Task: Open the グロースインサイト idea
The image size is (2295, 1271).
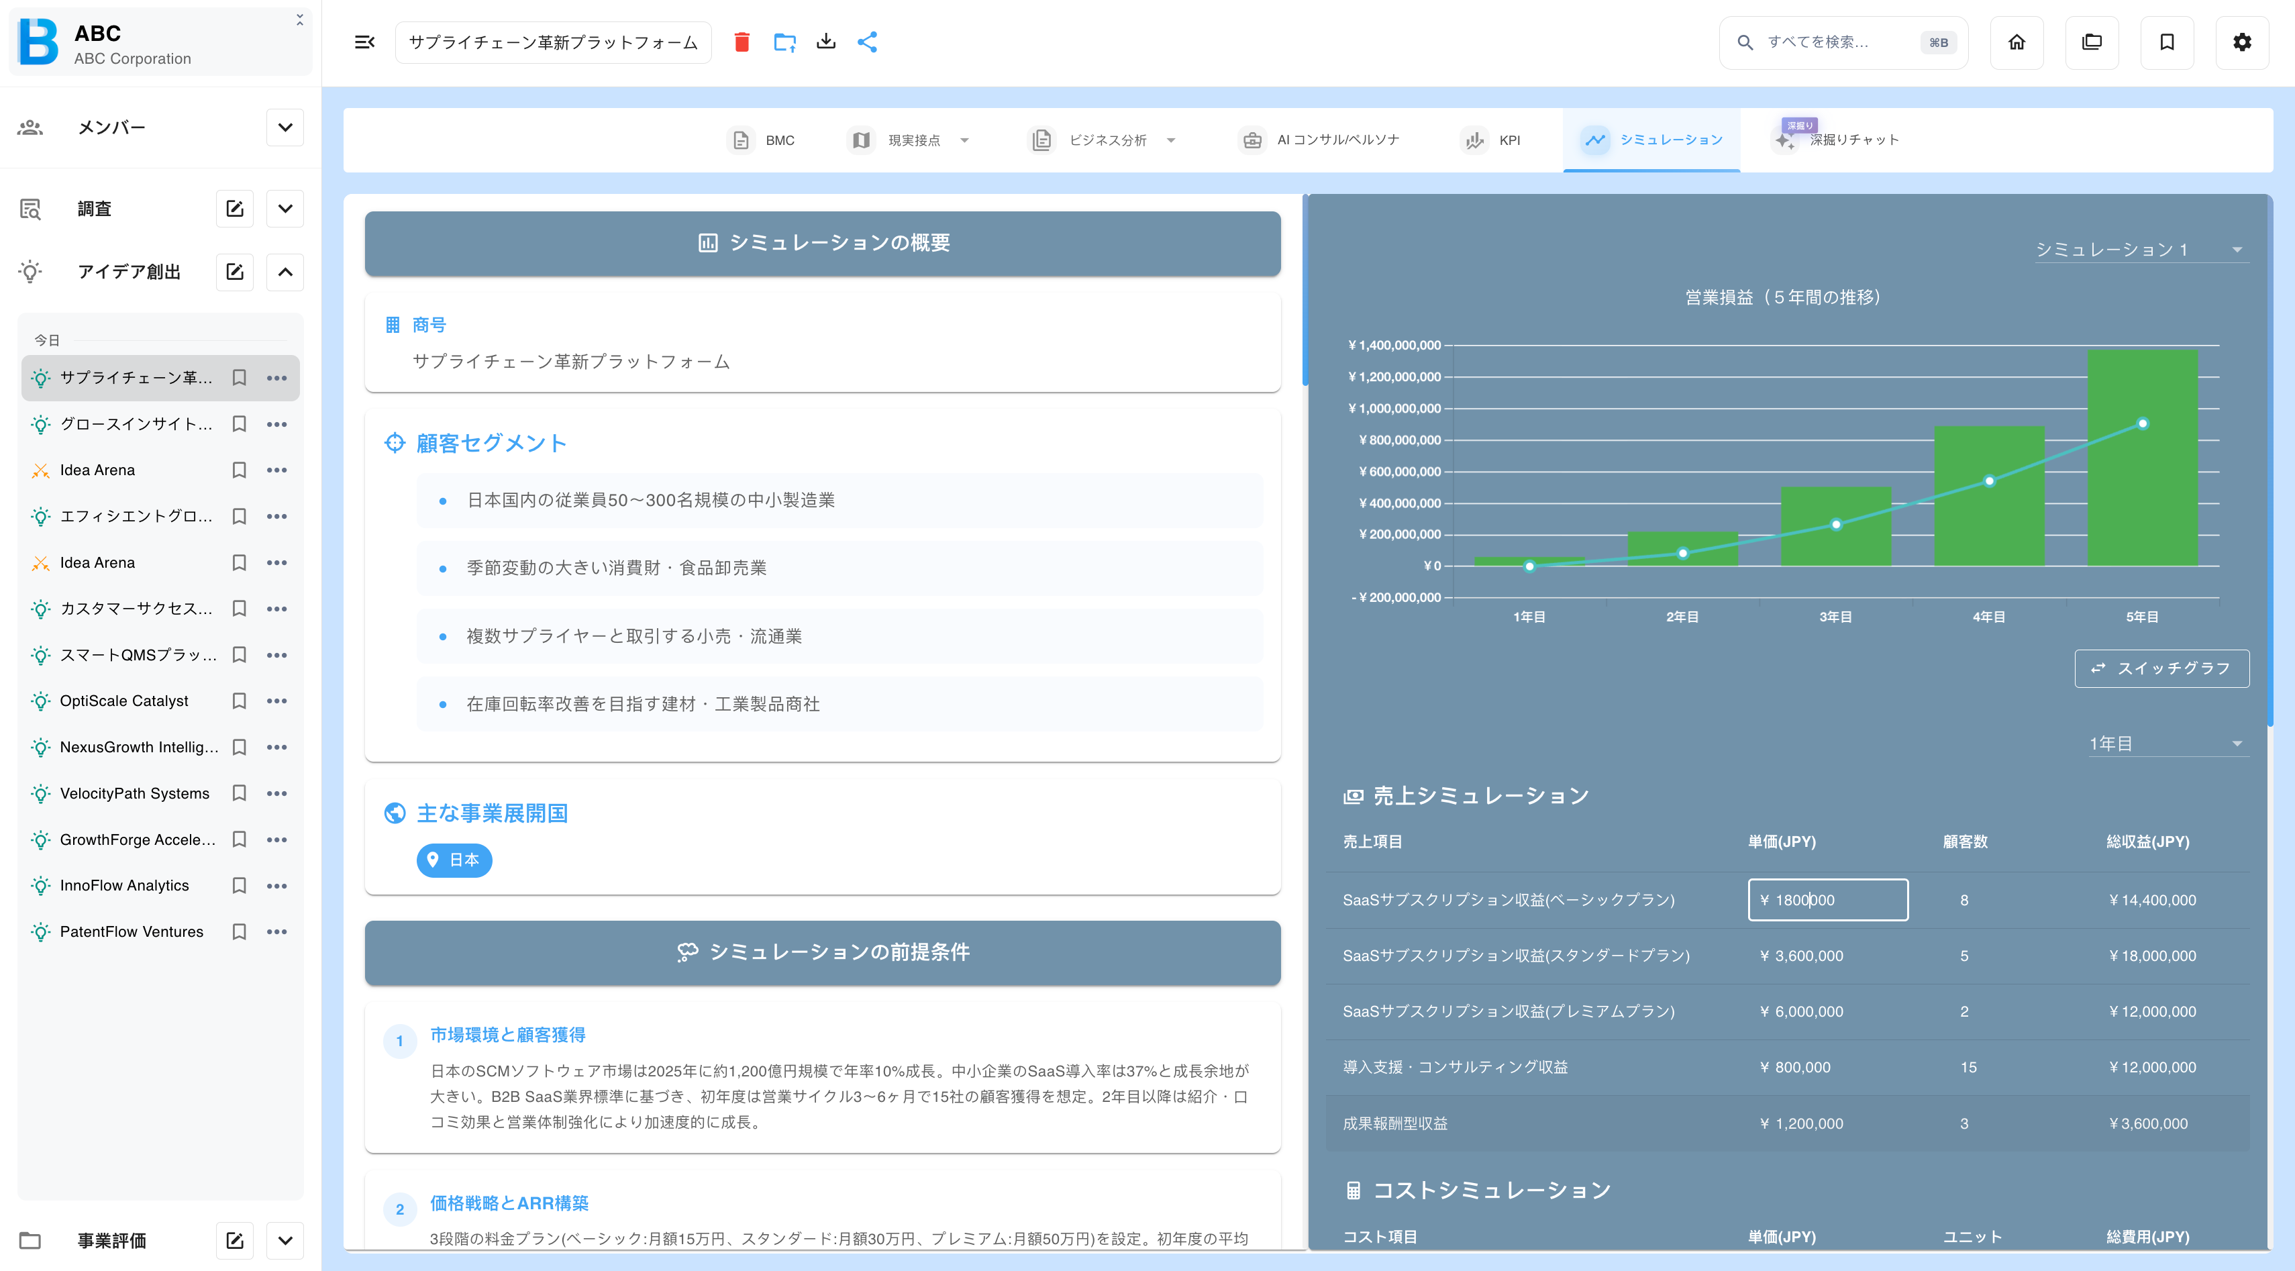Action: (x=136, y=424)
